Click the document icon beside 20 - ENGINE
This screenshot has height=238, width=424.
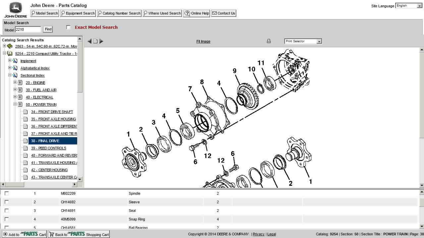coord(20,83)
